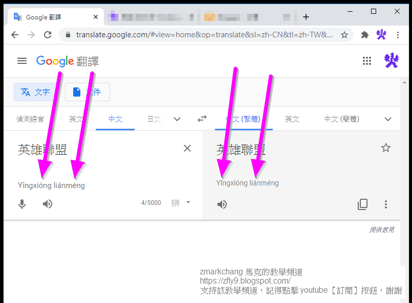Swap source and target languages

click(x=202, y=119)
